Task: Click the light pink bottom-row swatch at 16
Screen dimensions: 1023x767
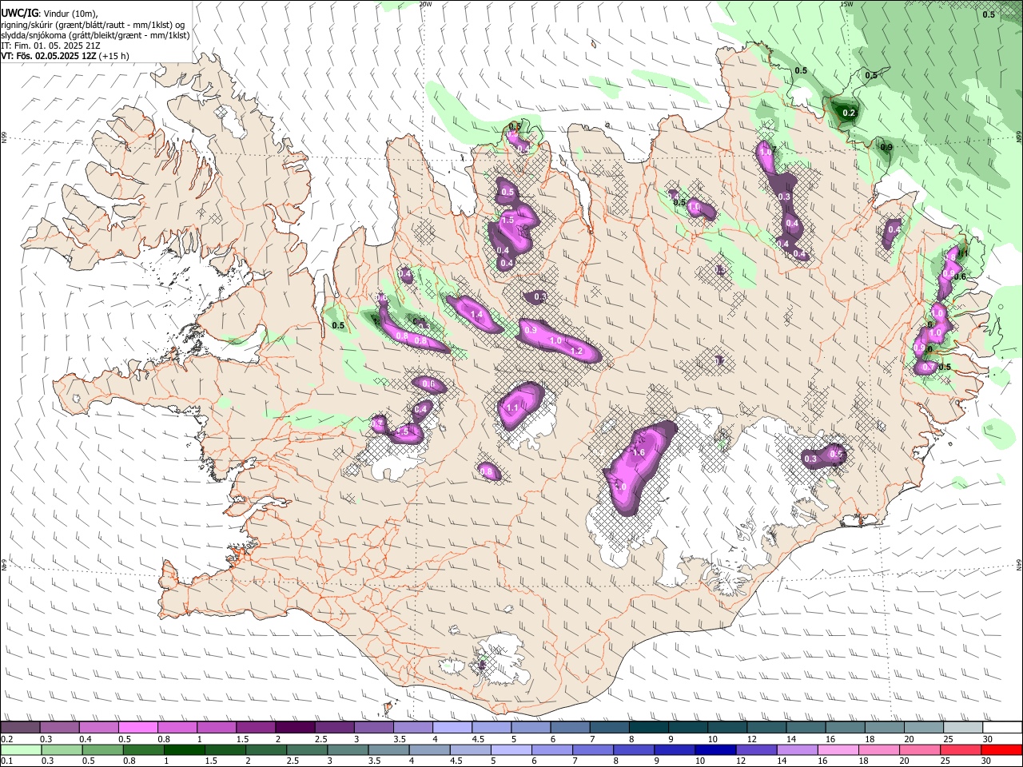Action: click(x=838, y=749)
